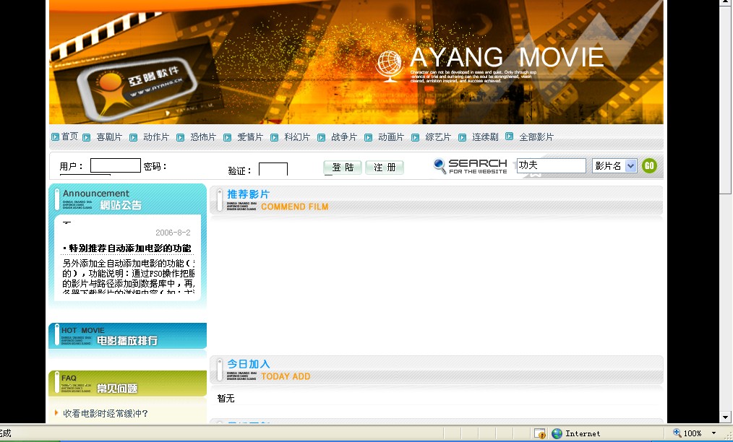The width and height of the screenshot is (733, 442).
Task: Click the zoom magnifier icon in status bar
Action: point(677,433)
